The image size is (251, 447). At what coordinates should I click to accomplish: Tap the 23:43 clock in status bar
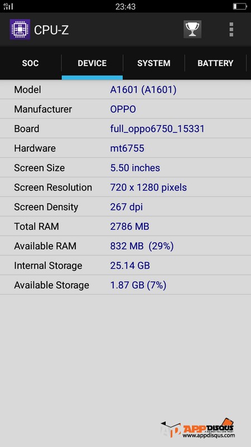[125, 7]
